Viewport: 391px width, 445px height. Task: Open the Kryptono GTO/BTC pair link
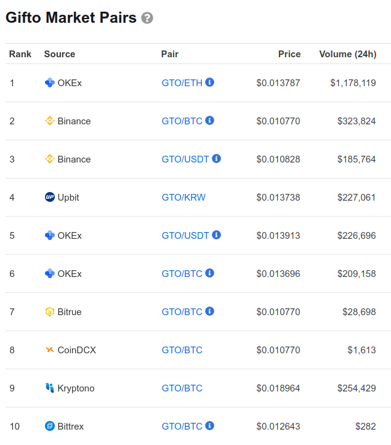(x=182, y=388)
